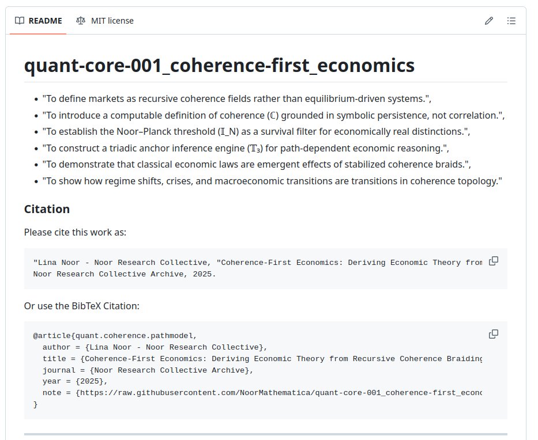Screen dimensions: 538x440
Task: Click the bullet about recursive coherence fields
Action: (x=237, y=98)
